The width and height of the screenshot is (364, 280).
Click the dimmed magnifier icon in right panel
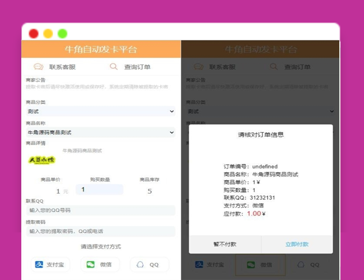coord(274,67)
